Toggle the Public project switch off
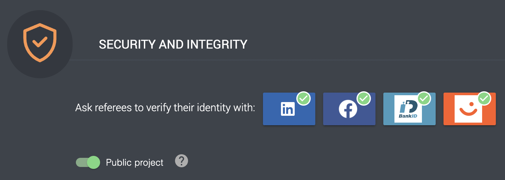The height and width of the screenshot is (180, 505). pos(88,162)
